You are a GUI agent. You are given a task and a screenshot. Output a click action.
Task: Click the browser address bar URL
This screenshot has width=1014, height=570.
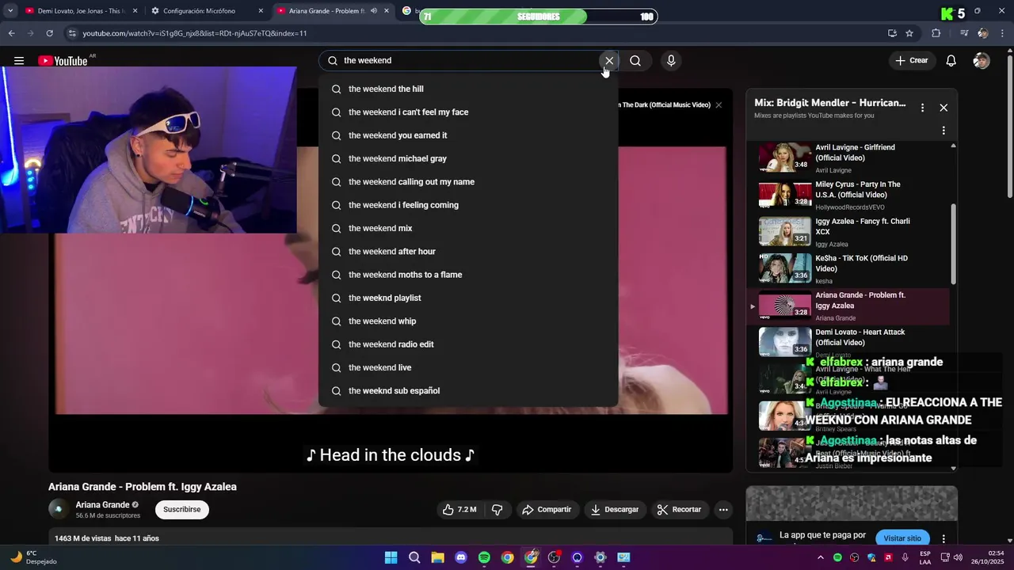point(195,33)
